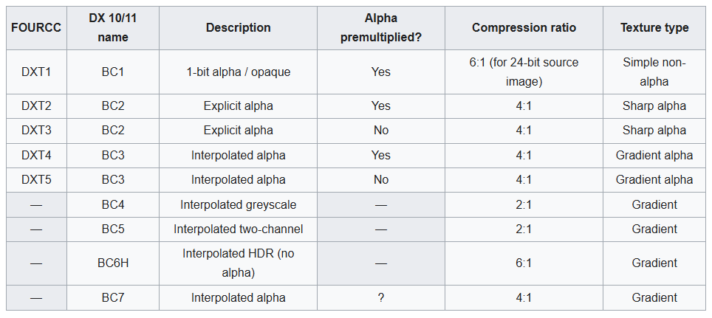Select the DXT4 cell
Screen dimensions: 712x318
[36, 156]
